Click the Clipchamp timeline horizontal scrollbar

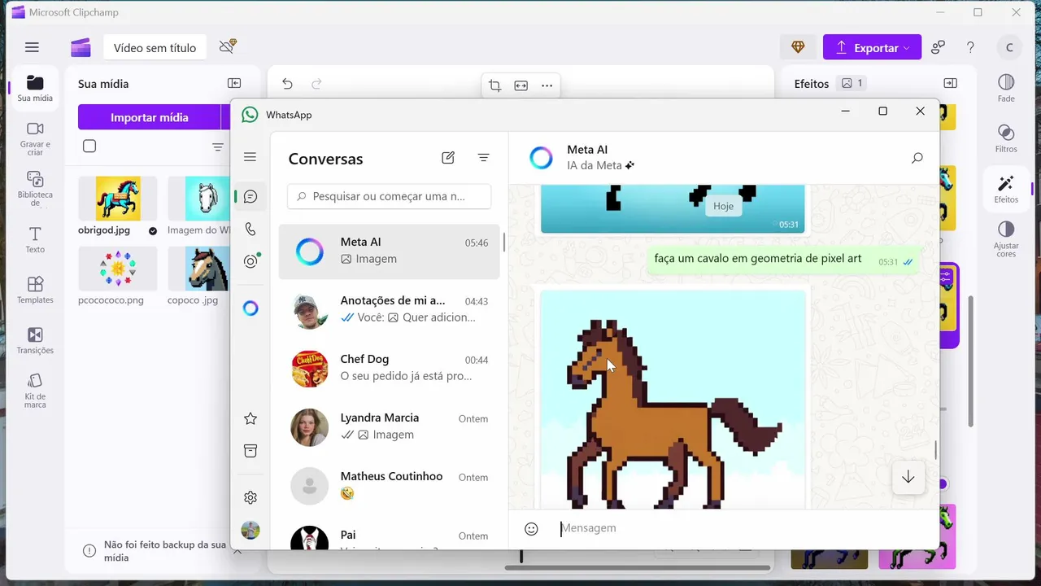coord(638,567)
